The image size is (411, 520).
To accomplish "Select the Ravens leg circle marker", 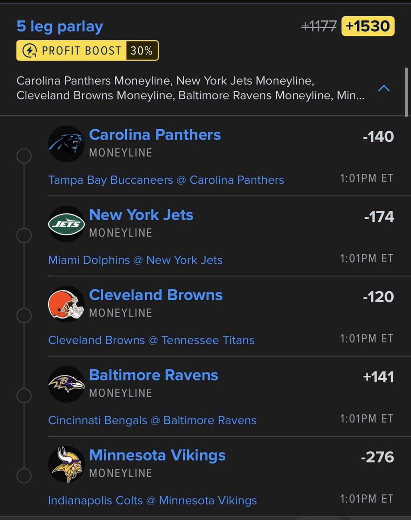I will pyautogui.click(x=24, y=396).
